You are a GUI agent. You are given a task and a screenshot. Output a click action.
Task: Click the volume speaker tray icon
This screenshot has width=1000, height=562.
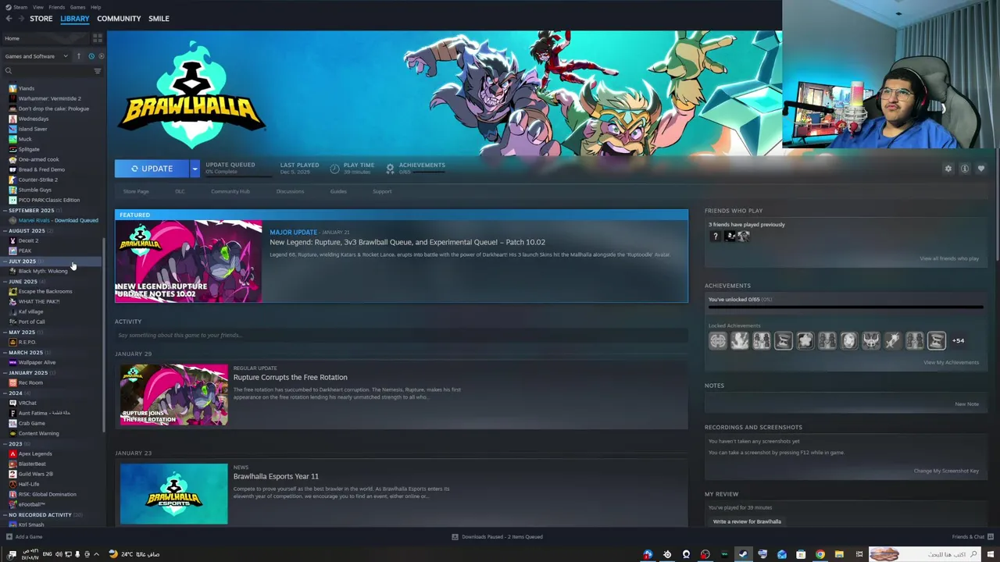pyautogui.click(x=59, y=554)
